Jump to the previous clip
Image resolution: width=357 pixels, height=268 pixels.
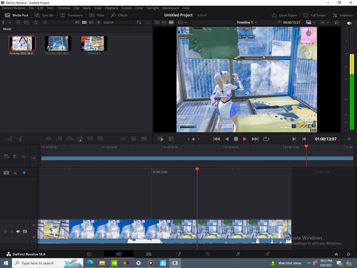[x=216, y=139]
